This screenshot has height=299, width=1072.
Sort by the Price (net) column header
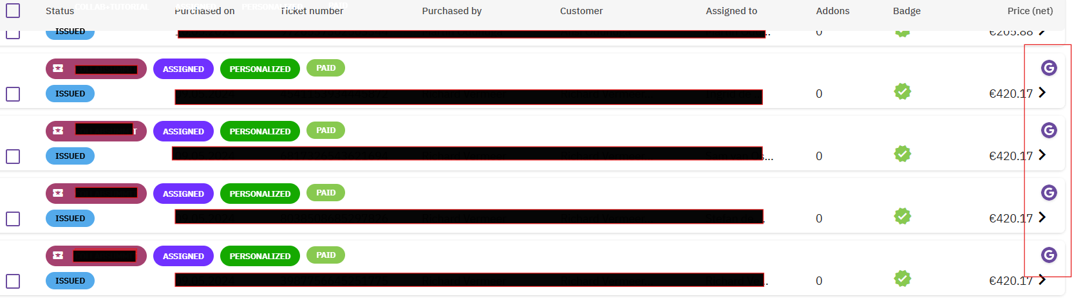tap(1030, 11)
